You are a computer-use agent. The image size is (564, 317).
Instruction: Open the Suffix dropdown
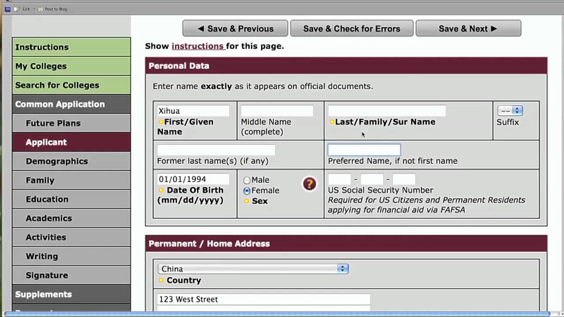click(510, 111)
